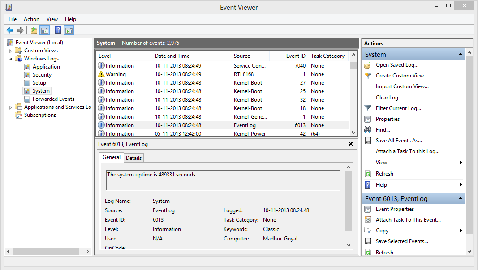Click Save All Events As... disk icon
Viewport: 478px width, 270px height.
368,141
